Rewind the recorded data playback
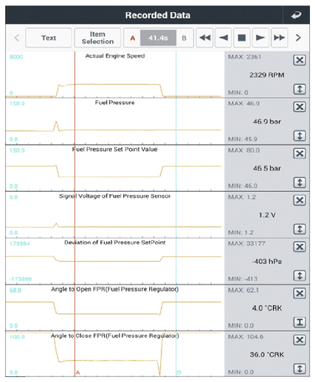The image size is (315, 382). [x=205, y=38]
